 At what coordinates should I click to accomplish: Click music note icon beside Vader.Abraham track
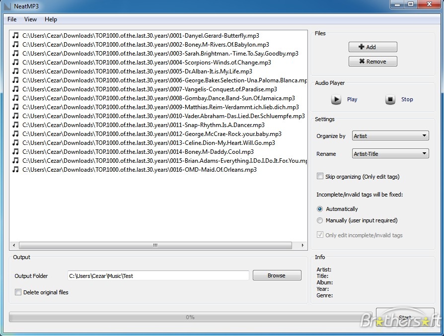15,116
